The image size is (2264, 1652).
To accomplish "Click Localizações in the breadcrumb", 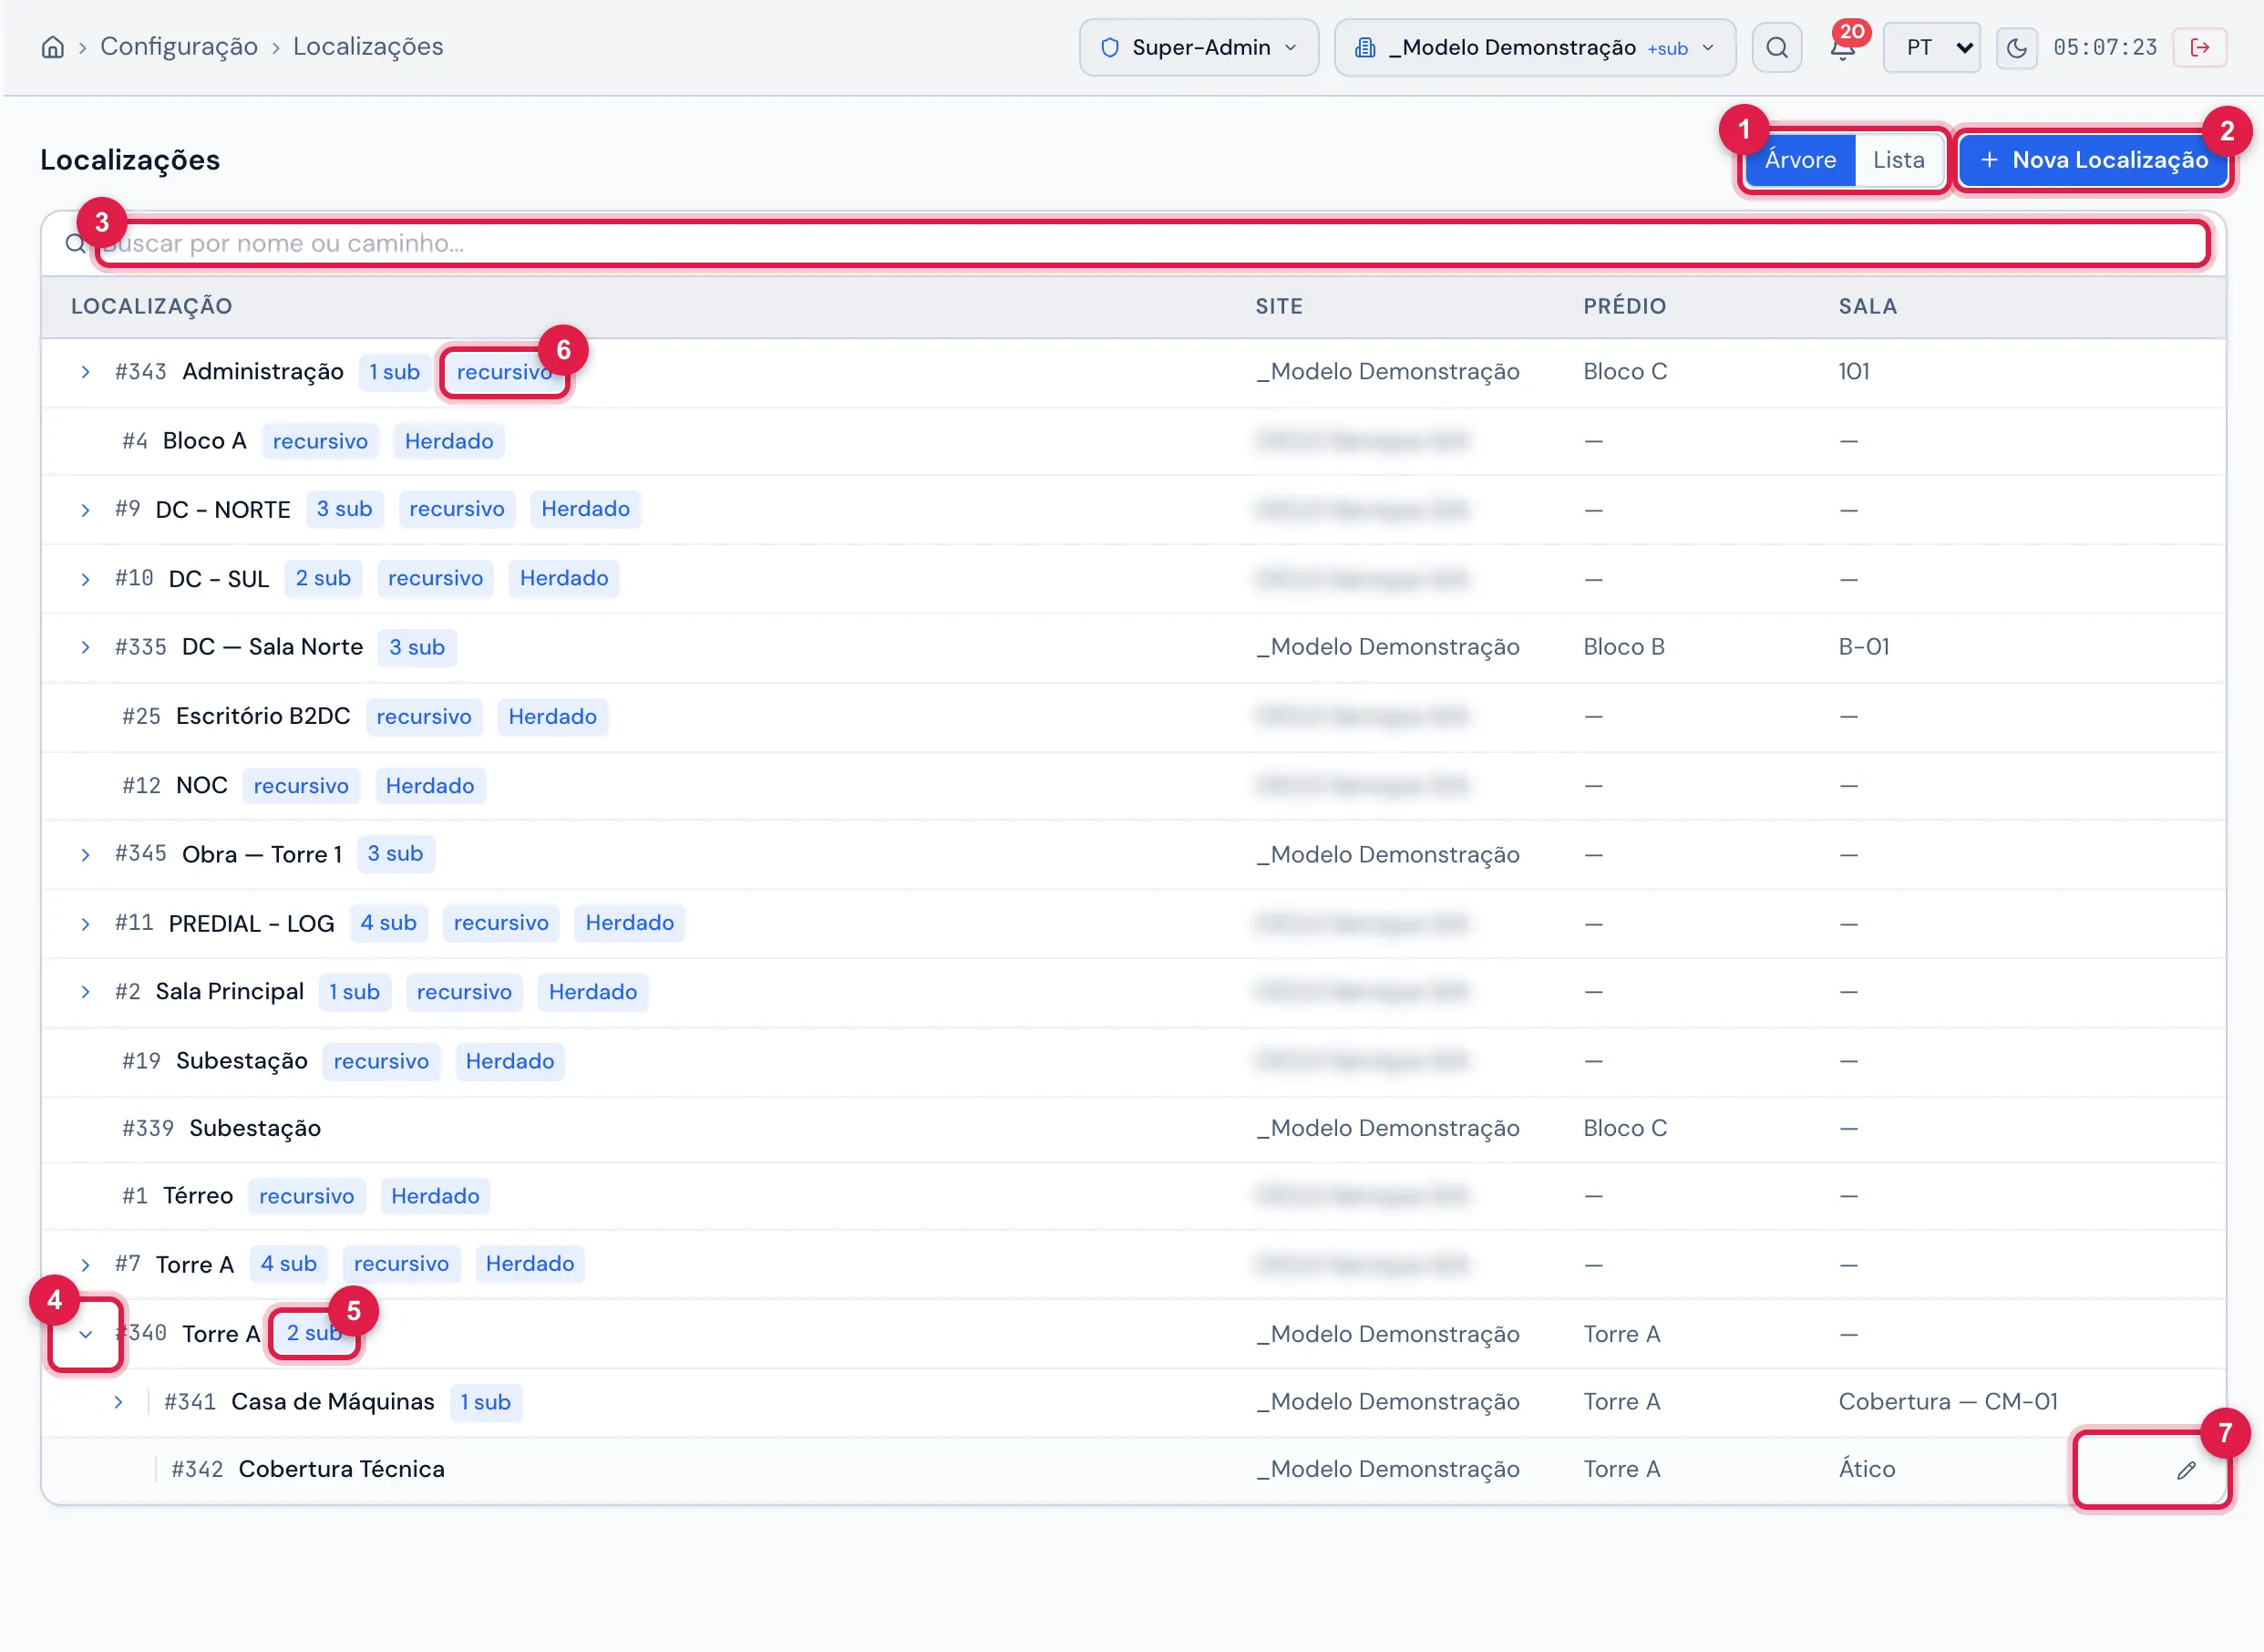I will pos(368,47).
